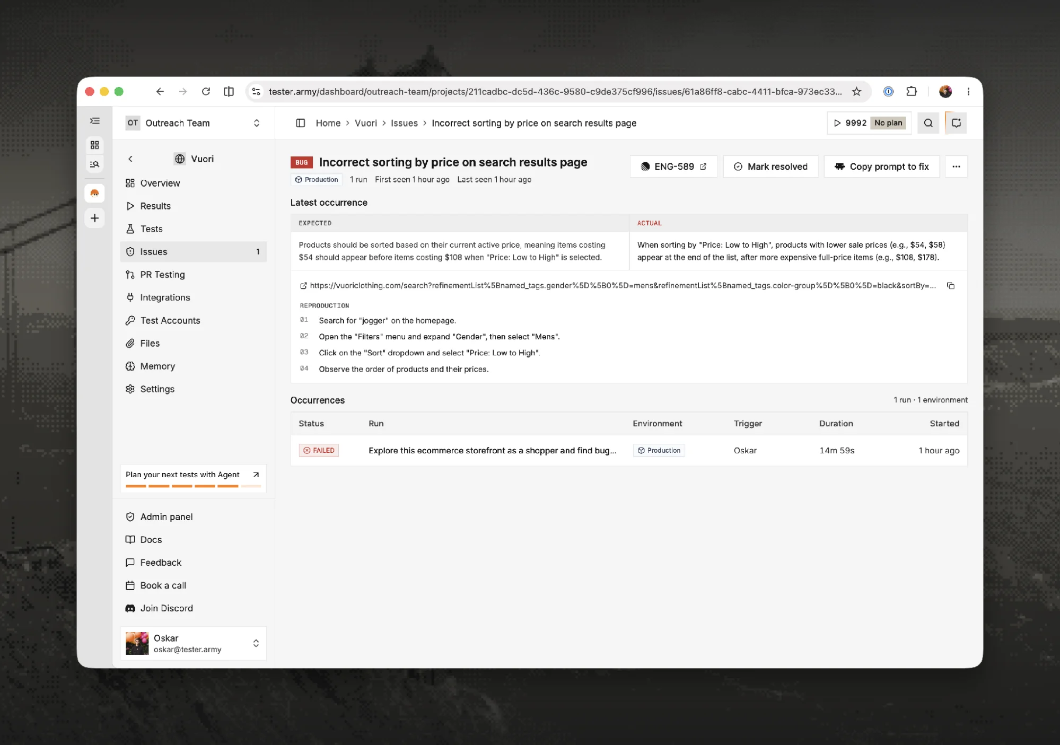Image resolution: width=1060 pixels, height=745 pixels.
Task: Click the browser forward arrow
Action: pyautogui.click(x=183, y=92)
